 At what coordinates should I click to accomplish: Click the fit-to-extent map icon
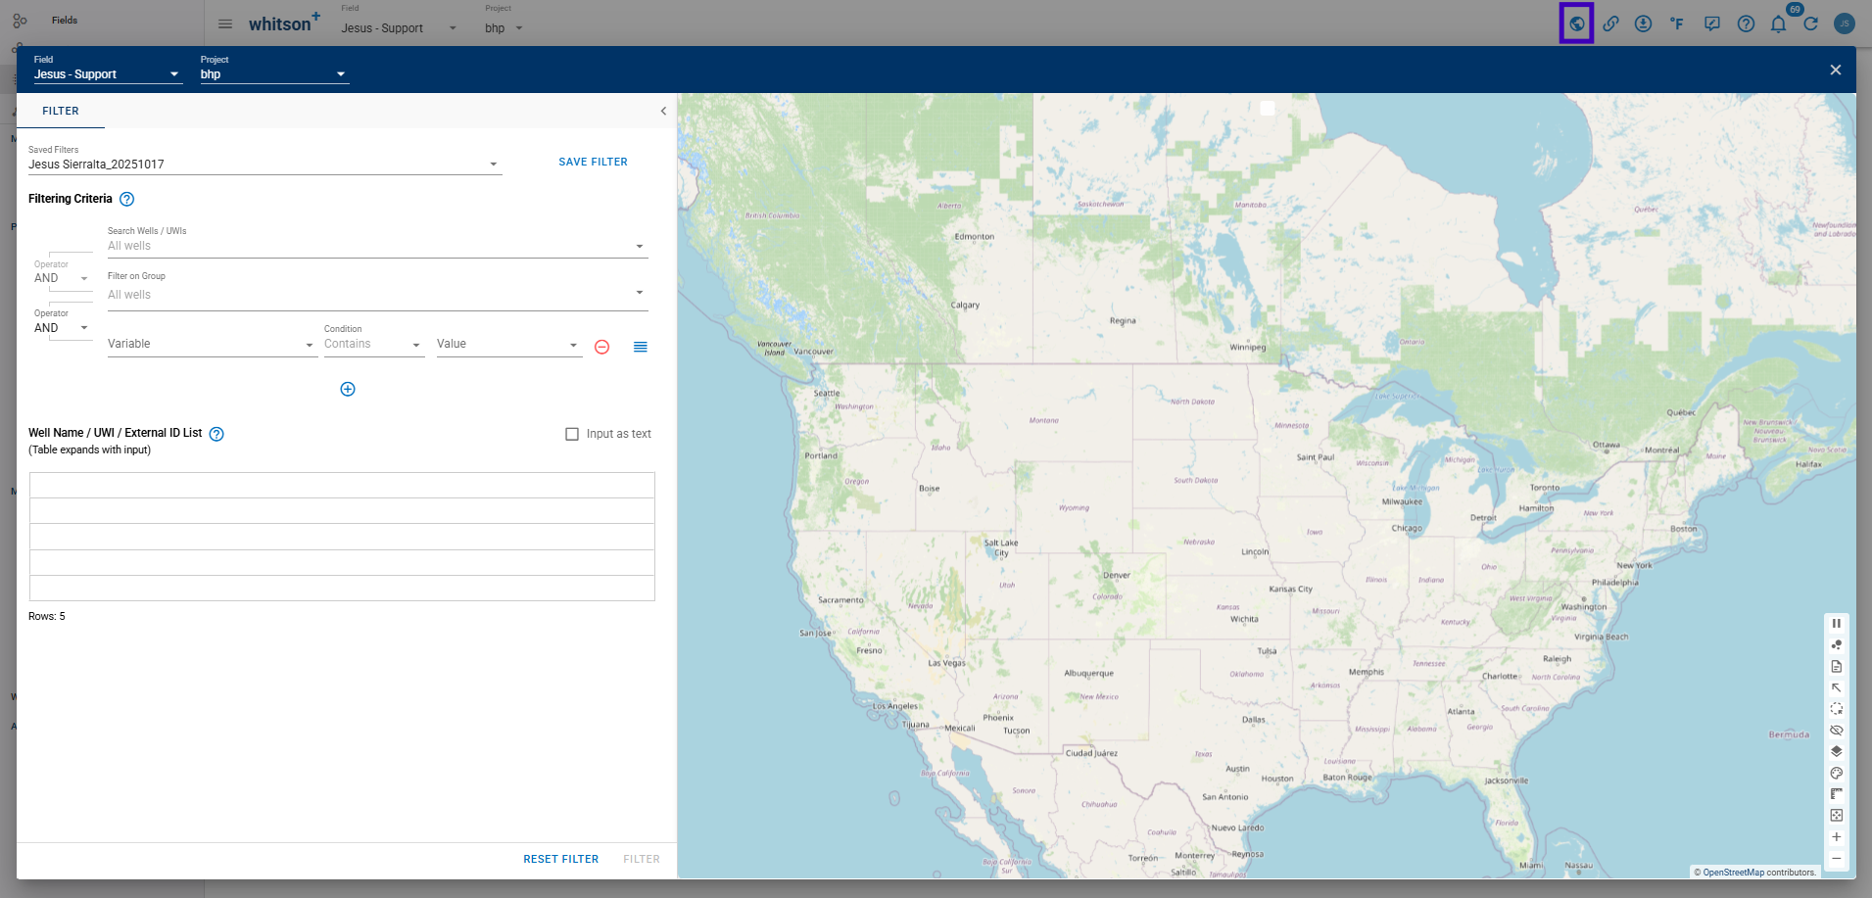click(x=1837, y=815)
